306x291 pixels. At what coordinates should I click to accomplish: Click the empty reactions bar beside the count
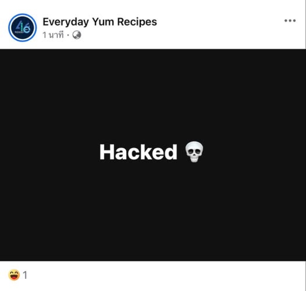pyautogui.click(x=166, y=275)
